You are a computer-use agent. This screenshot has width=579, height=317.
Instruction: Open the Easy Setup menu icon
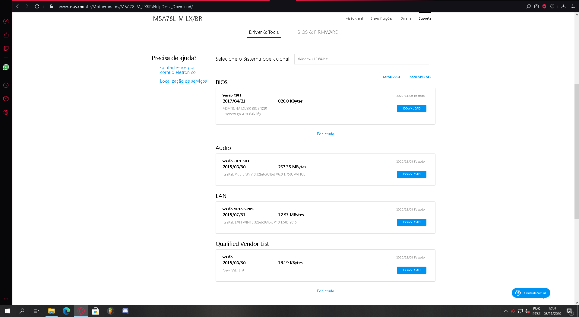click(x=573, y=6)
